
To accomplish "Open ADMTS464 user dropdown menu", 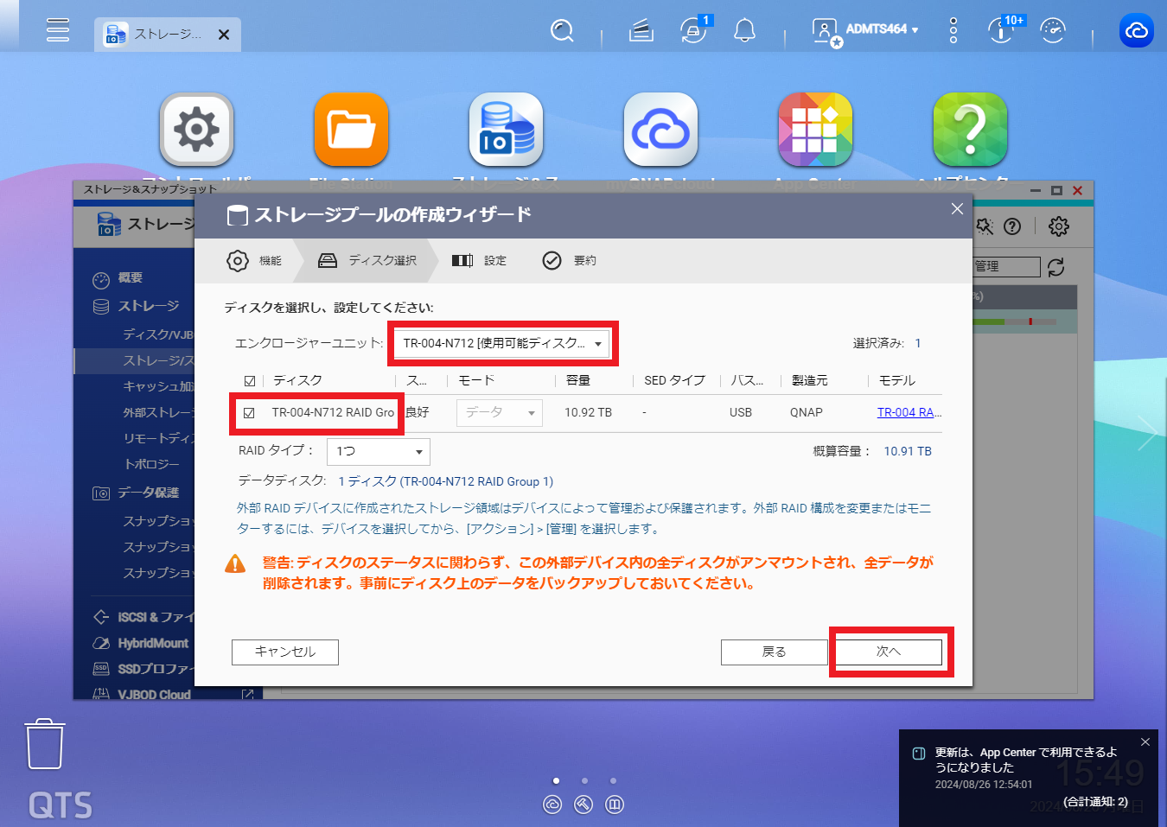I will point(882,29).
